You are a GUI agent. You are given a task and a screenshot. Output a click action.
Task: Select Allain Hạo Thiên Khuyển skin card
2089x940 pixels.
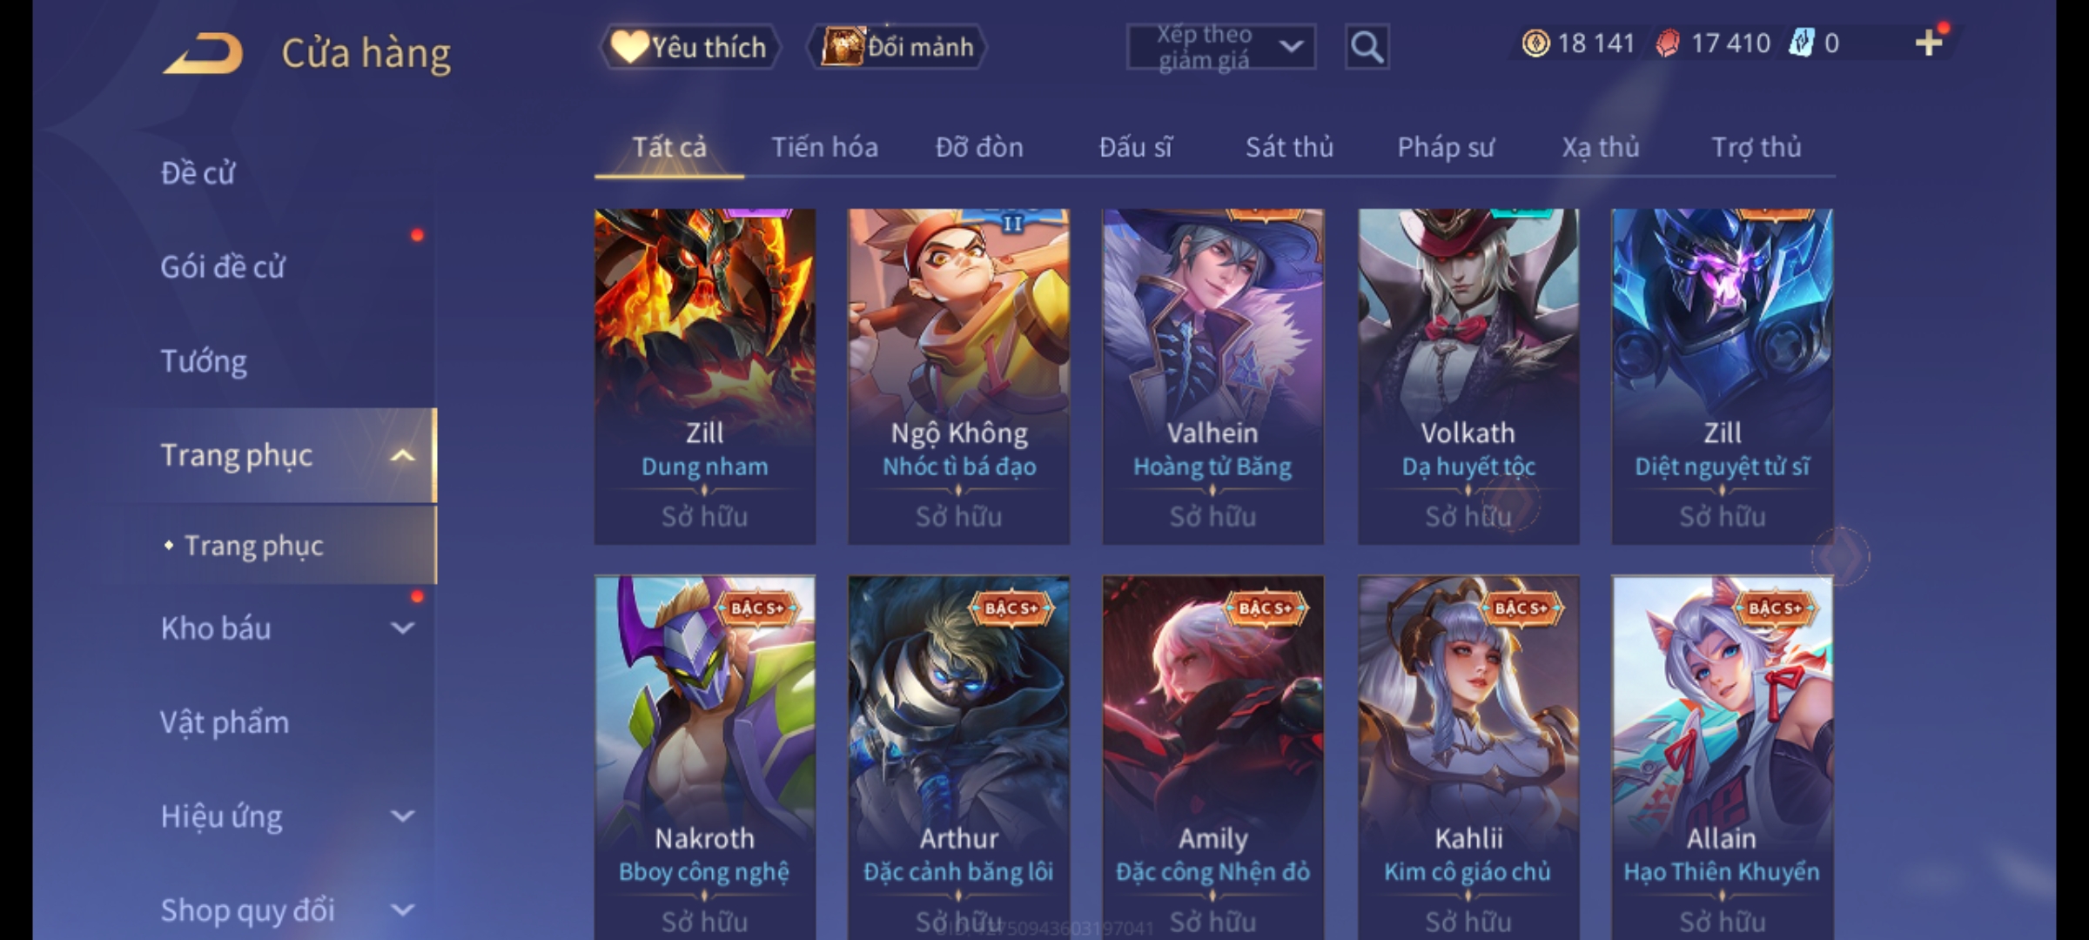coord(1722,757)
